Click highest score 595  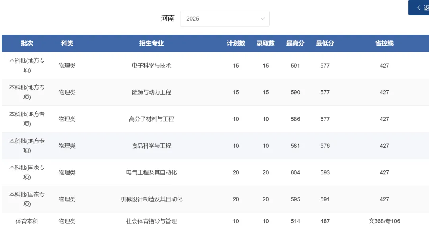point(295,199)
